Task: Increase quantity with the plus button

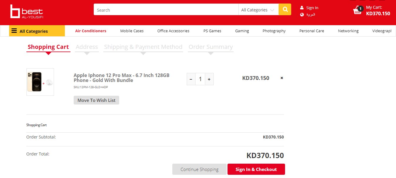Action: point(209,79)
